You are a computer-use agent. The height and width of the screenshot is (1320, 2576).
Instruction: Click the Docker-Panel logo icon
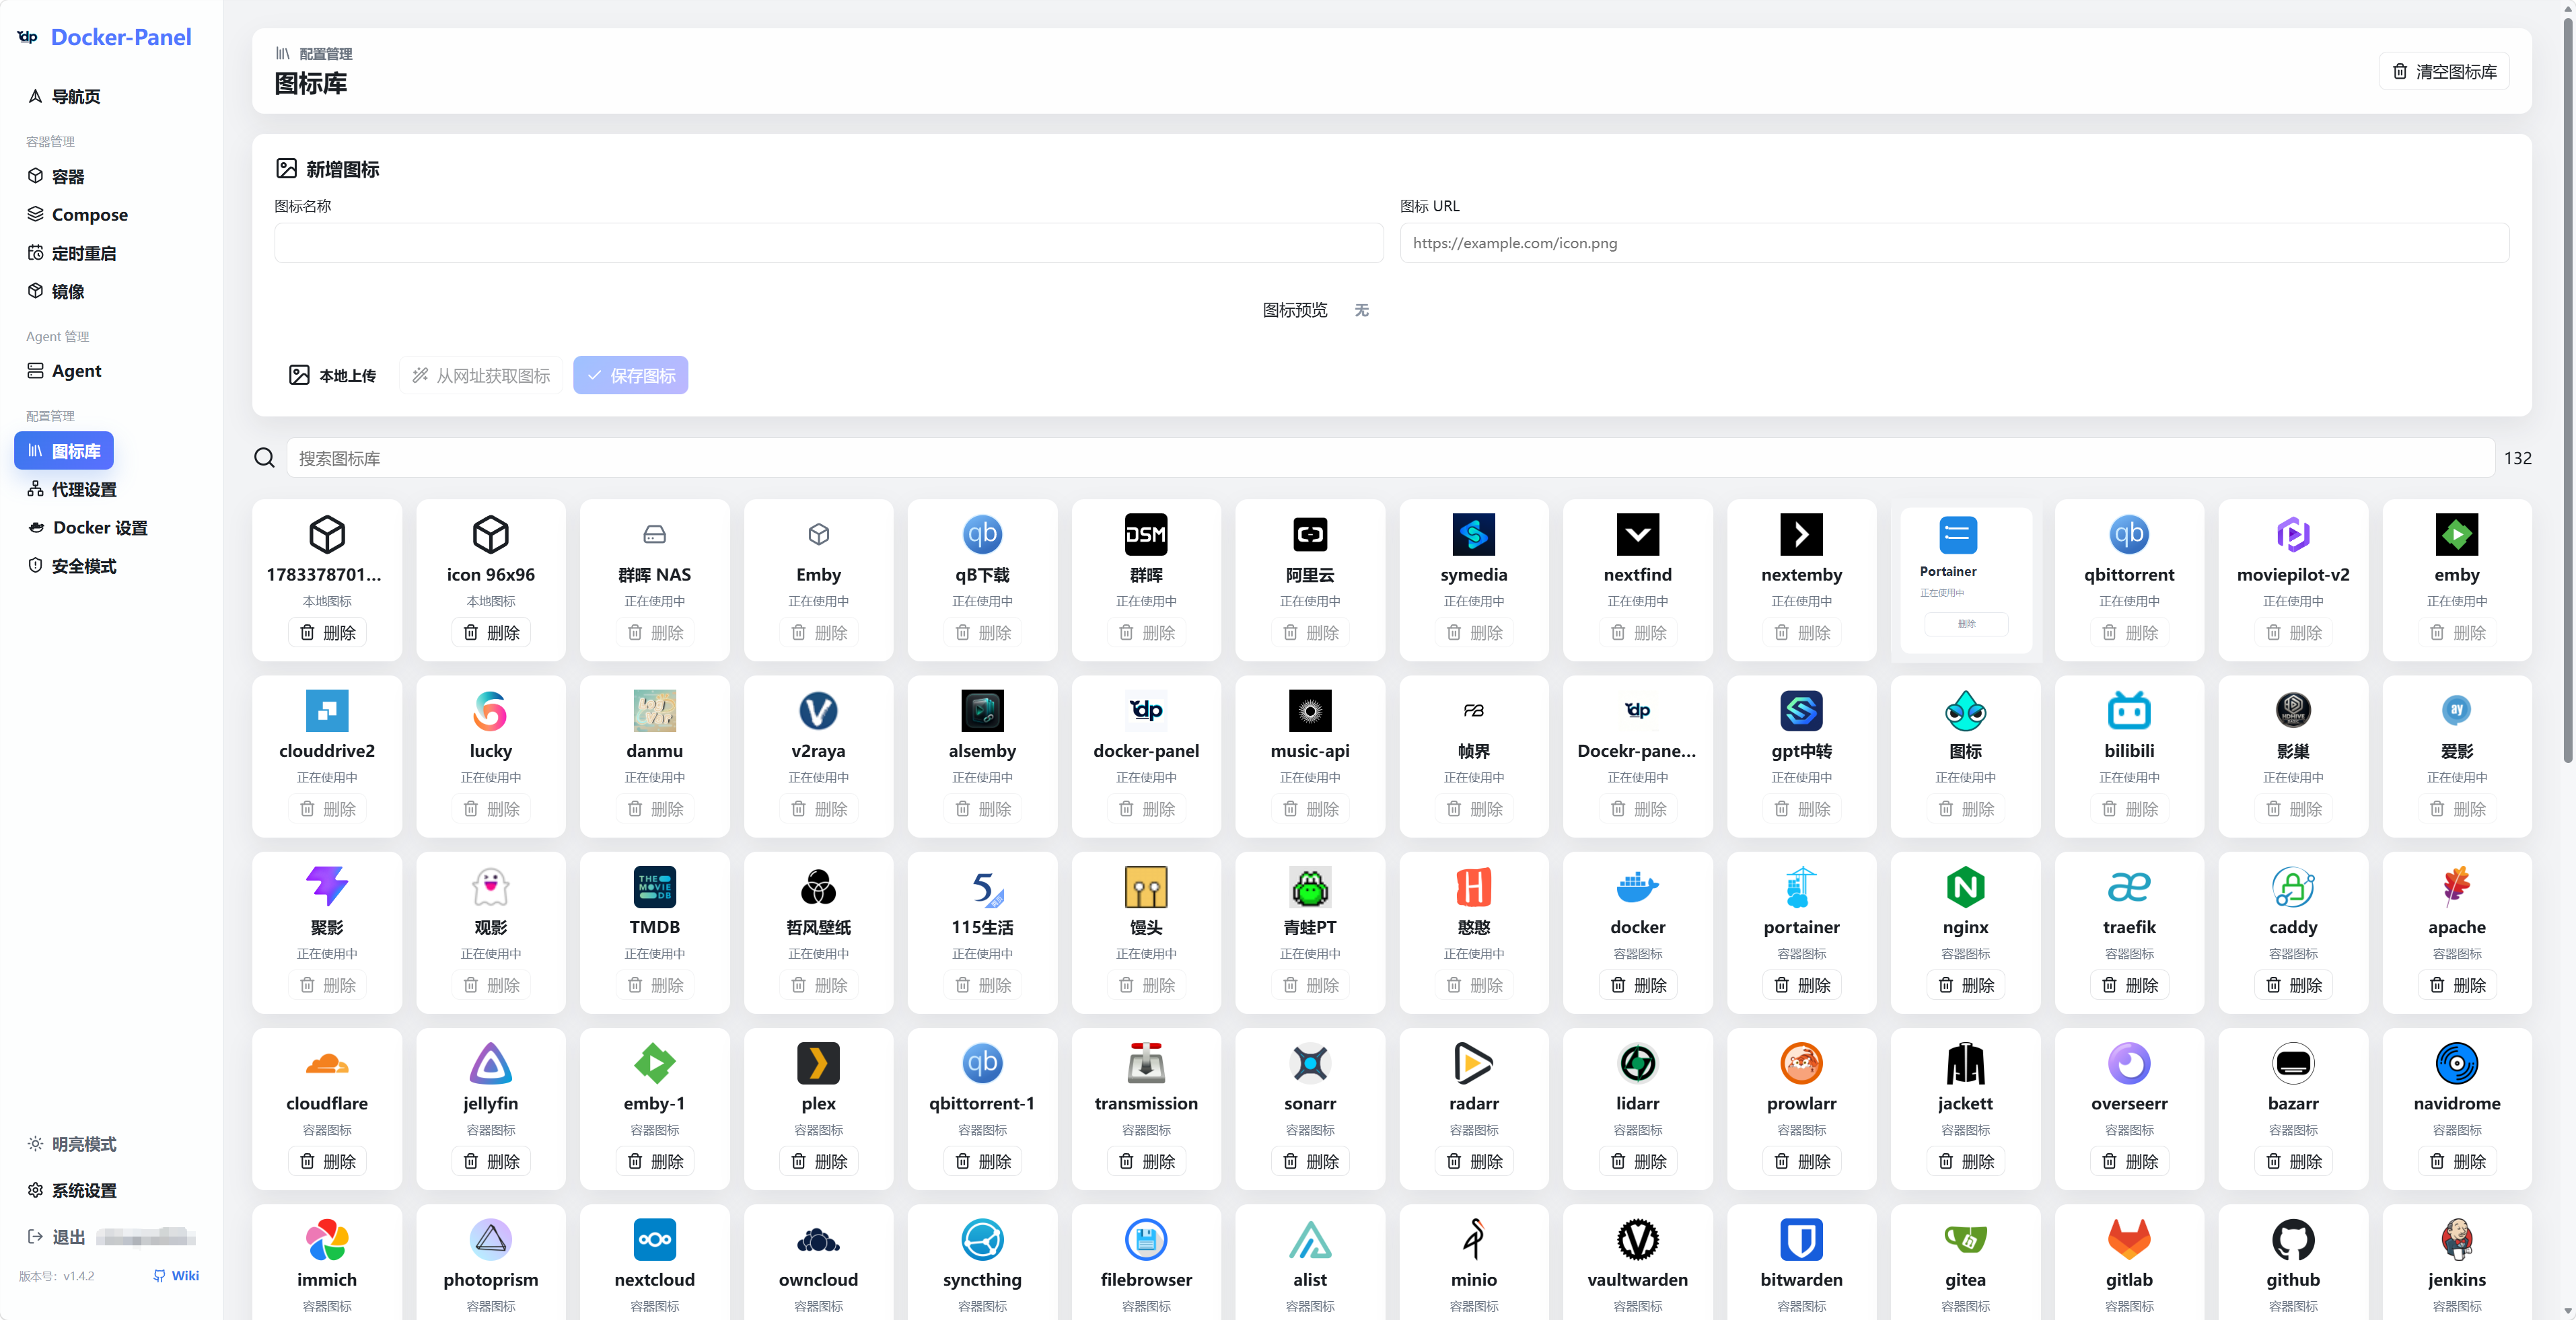[x=28, y=37]
